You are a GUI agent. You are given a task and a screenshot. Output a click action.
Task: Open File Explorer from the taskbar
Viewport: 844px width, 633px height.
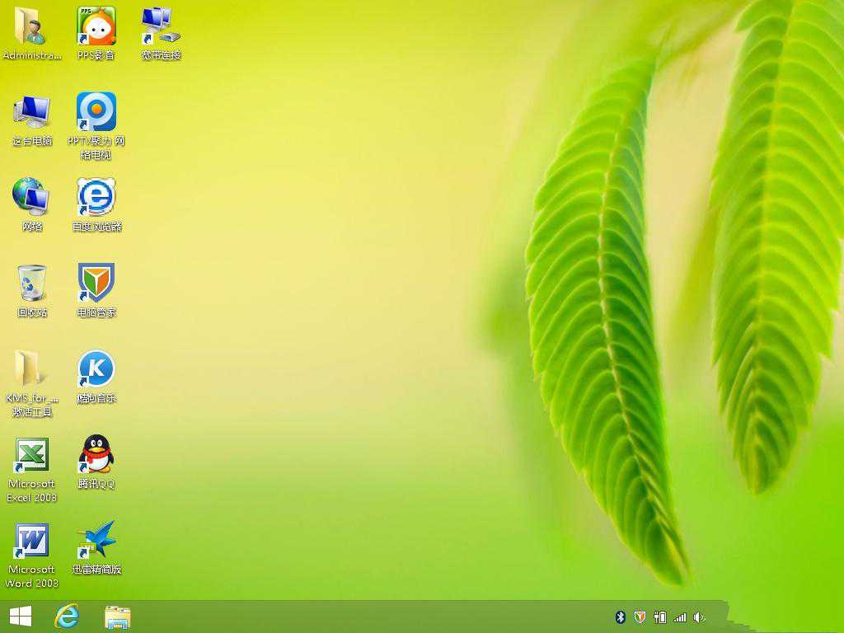(x=118, y=617)
